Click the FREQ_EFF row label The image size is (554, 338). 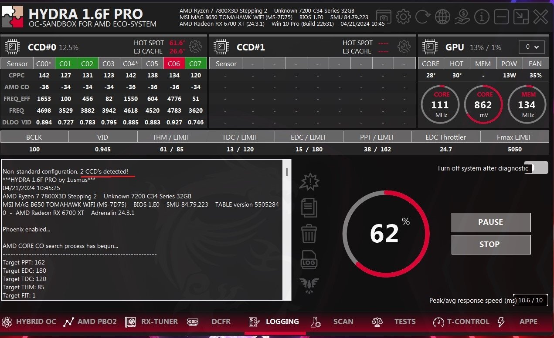tap(17, 99)
